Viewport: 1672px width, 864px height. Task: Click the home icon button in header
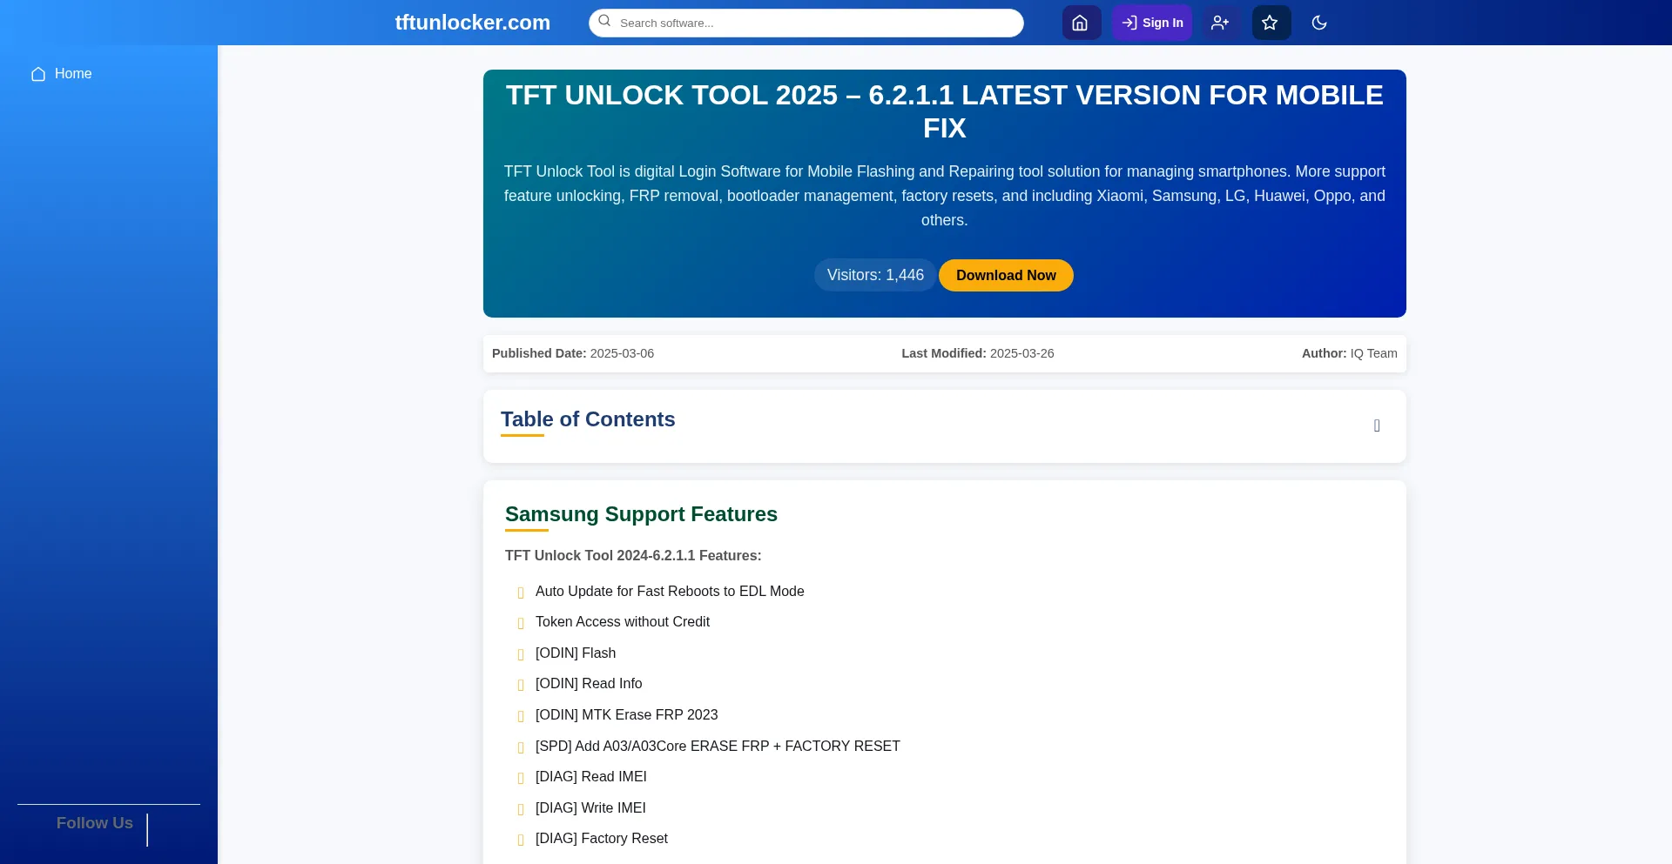(x=1081, y=23)
